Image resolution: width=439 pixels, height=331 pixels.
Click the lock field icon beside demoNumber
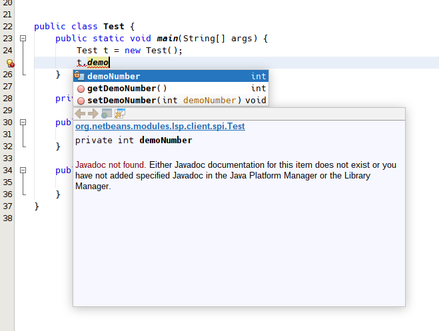tap(79, 75)
